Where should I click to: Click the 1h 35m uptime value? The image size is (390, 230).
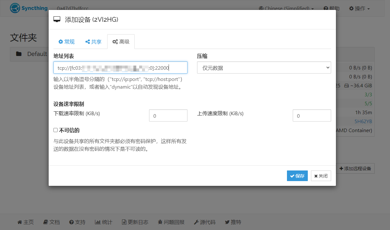click(363, 113)
